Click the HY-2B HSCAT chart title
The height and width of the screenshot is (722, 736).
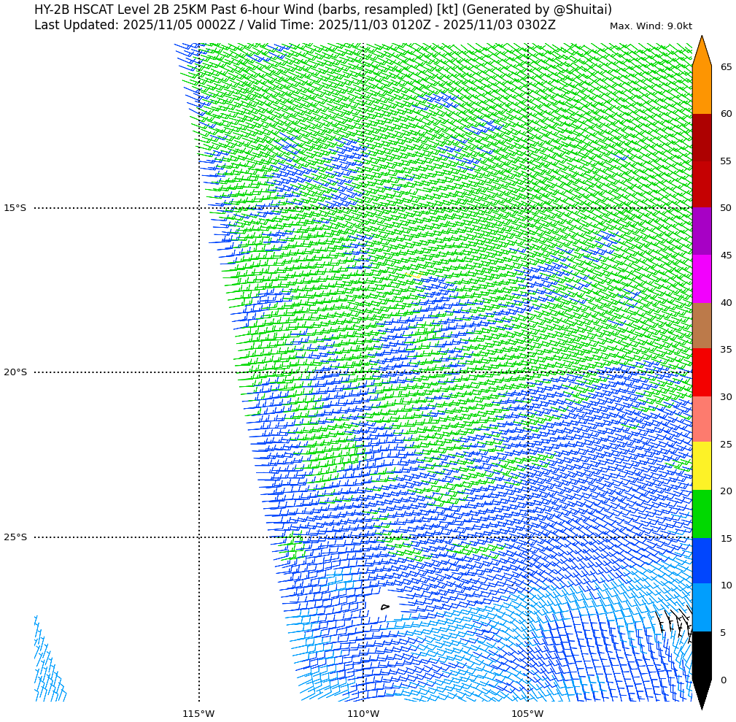pos(322,9)
